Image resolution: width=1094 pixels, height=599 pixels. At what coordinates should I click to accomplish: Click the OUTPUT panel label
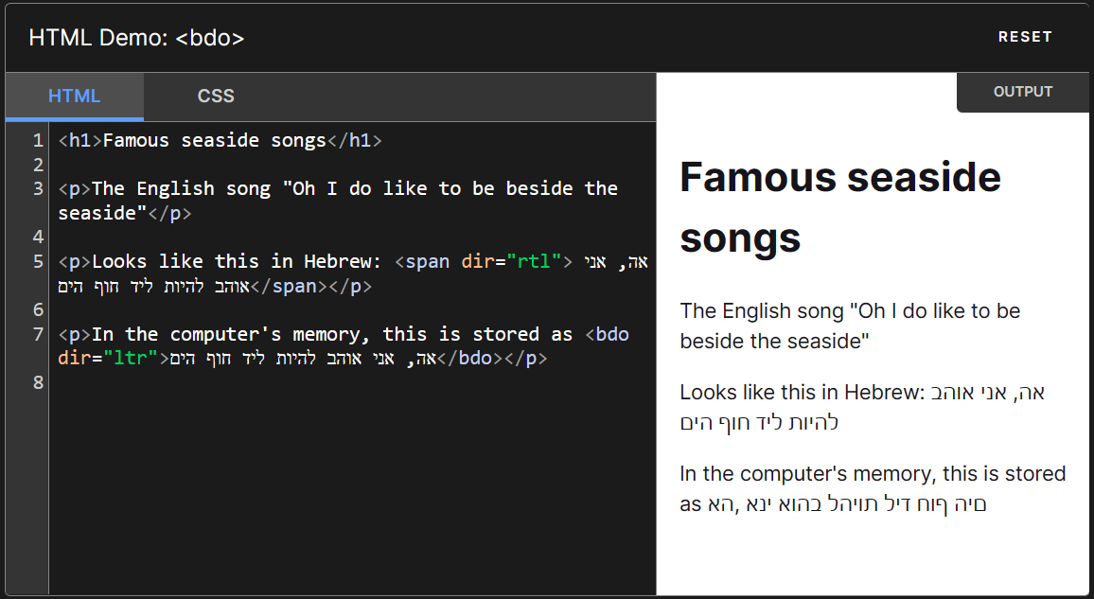pos(1022,92)
